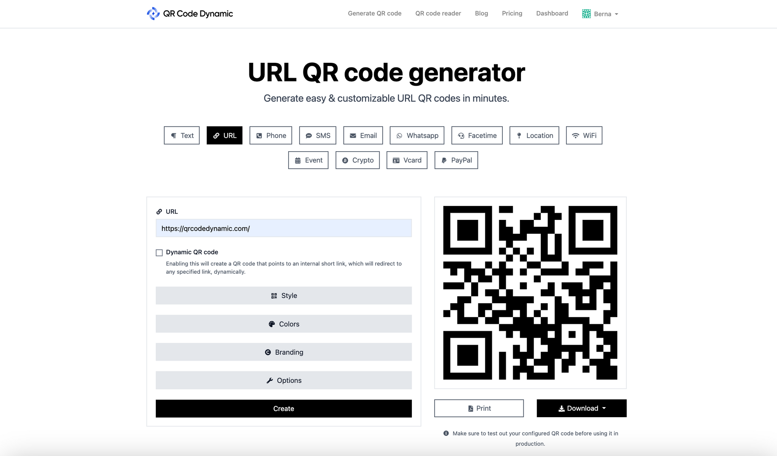777x456 pixels.
Task: Expand the Branding options section
Action: [x=283, y=352]
